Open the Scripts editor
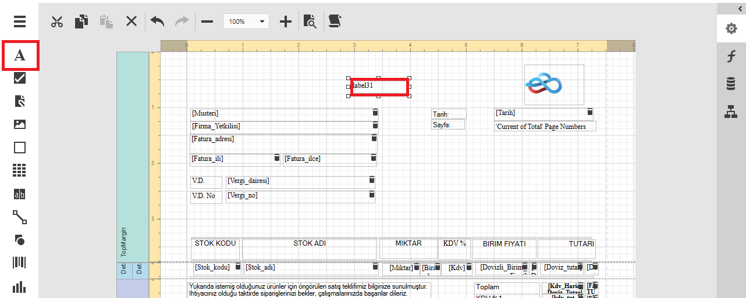 [x=335, y=21]
